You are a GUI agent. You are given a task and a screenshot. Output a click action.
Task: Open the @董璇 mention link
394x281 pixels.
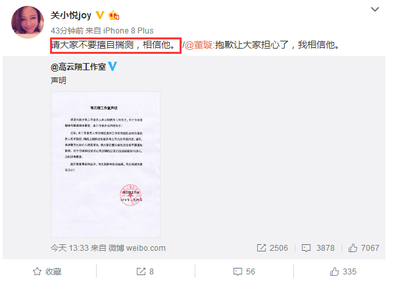199,45
